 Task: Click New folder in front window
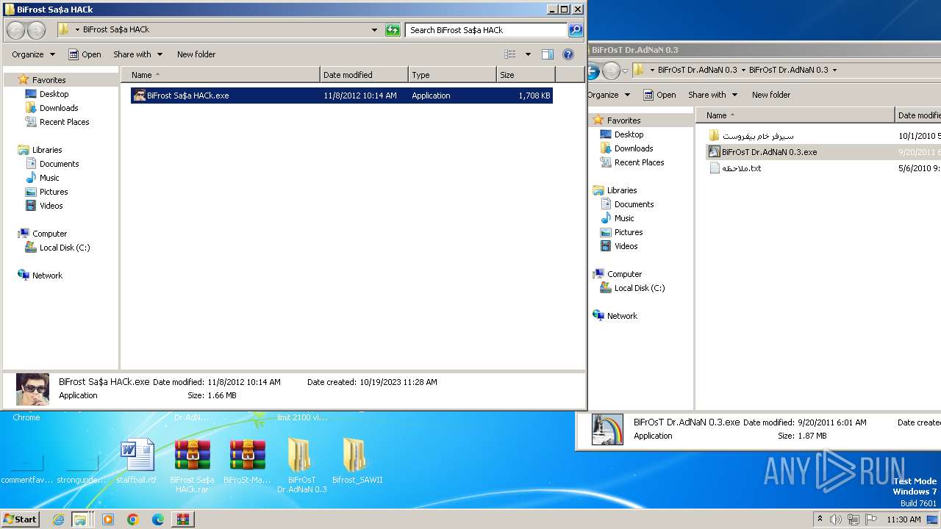pos(196,54)
